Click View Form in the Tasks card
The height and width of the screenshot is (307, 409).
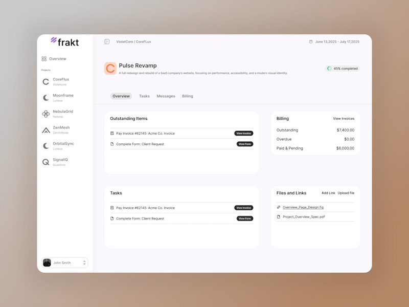coord(245,218)
